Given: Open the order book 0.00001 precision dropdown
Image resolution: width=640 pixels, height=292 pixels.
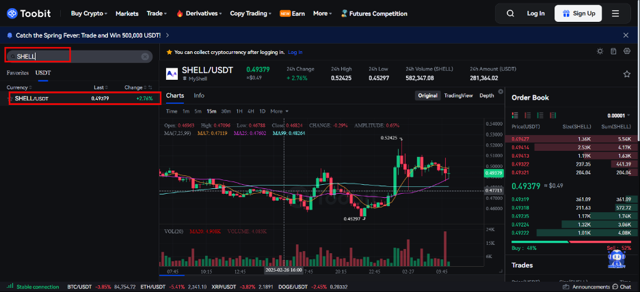Looking at the screenshot, I should (618, 115).
